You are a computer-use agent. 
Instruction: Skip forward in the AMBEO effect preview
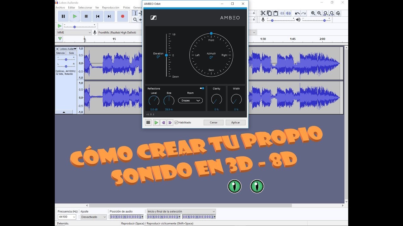point(170,122)
